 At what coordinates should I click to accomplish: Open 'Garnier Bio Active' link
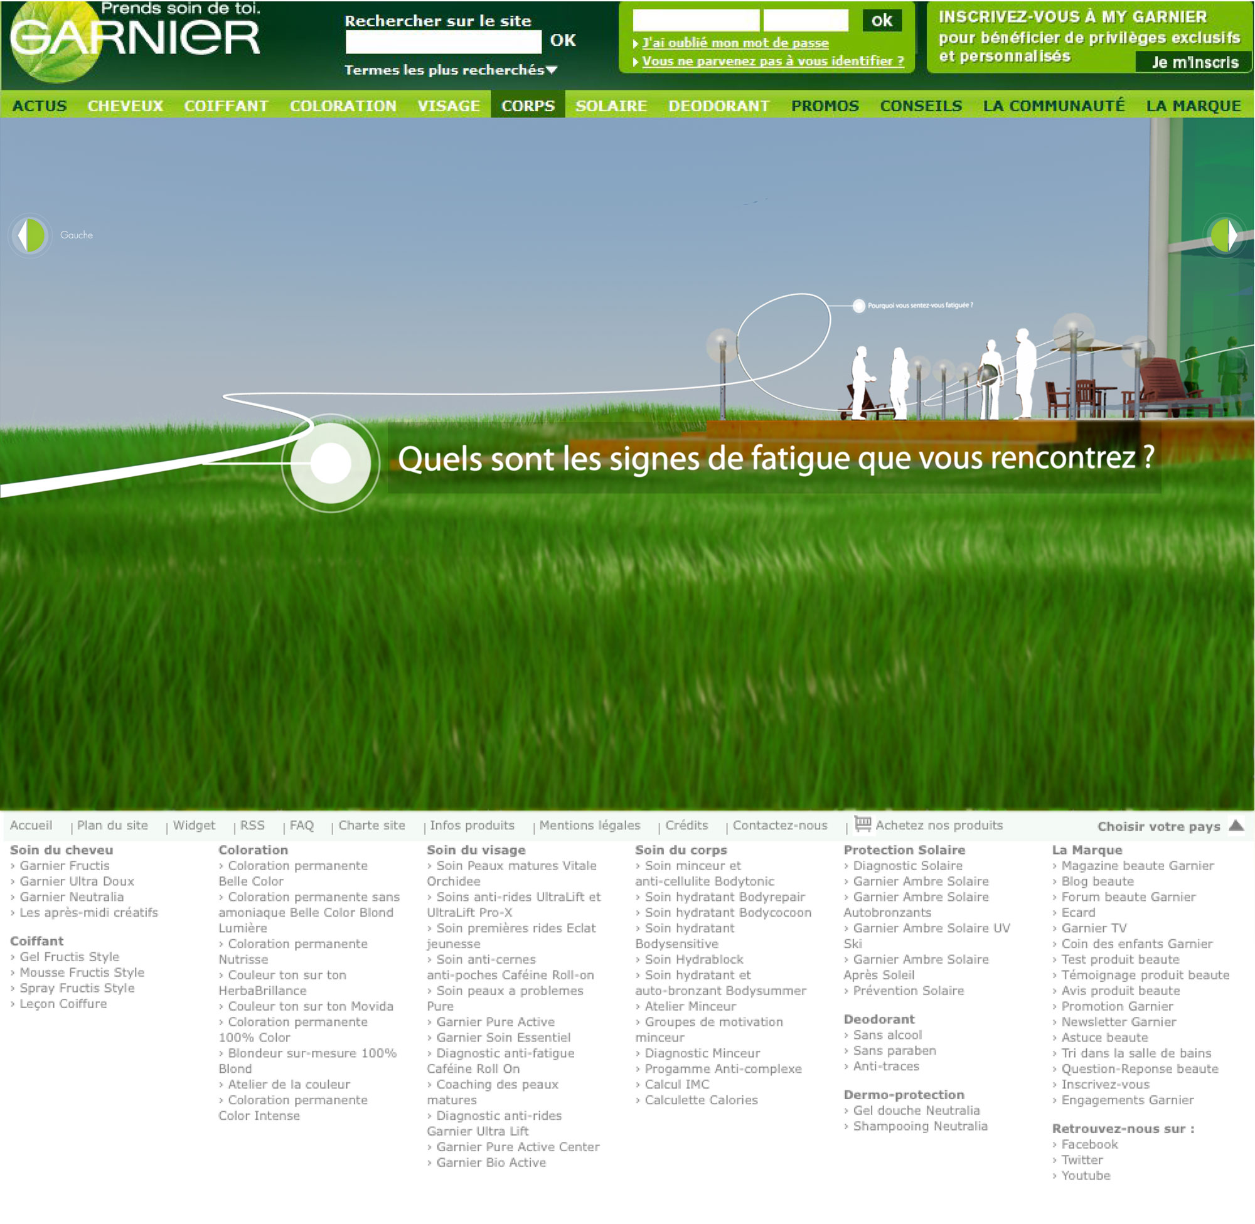coord(491,1163)
